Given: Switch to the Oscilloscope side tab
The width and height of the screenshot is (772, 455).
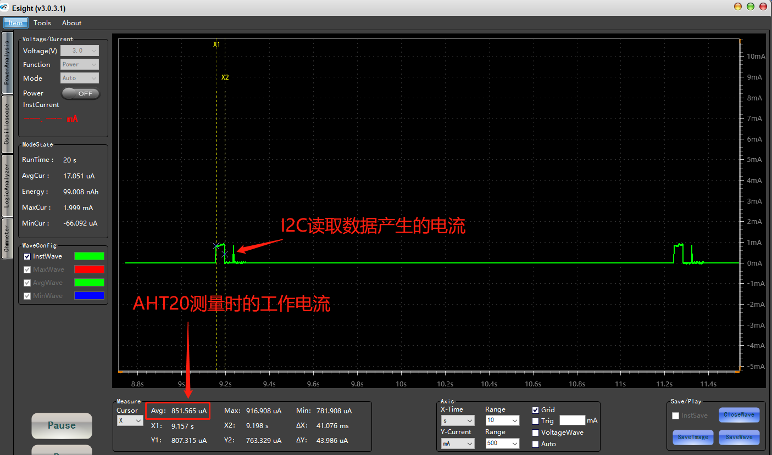Looking at the screenshot, I should [x=7, y=124].
